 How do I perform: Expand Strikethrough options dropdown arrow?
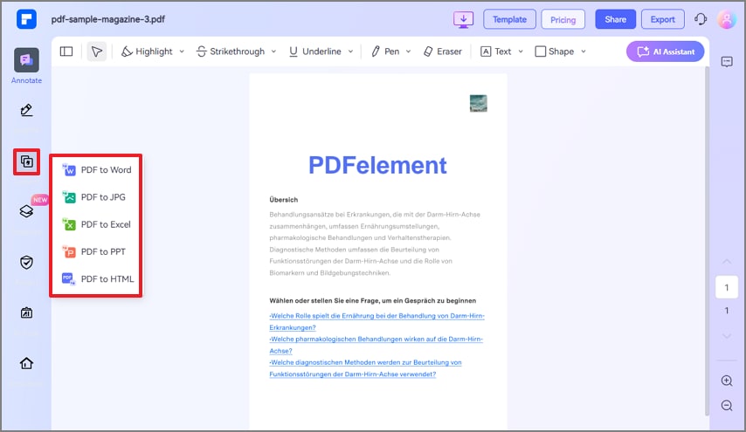(273, 51)
